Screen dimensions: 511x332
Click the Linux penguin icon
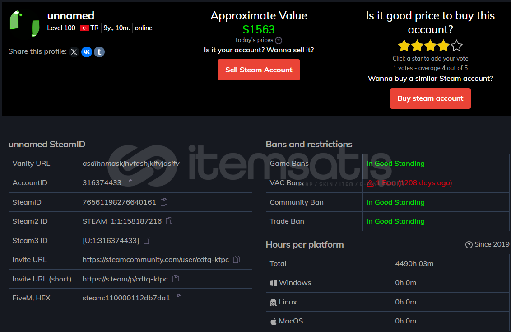273,303
